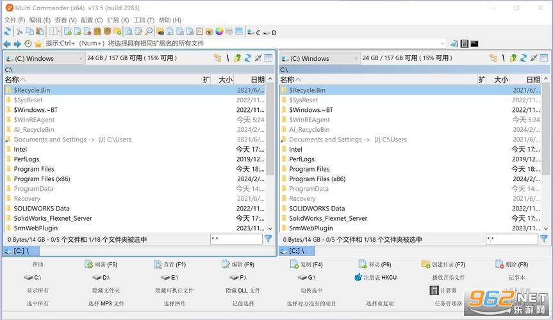The image size is (553, 320).
Task: Click drive C toolbar shortcut
Action: [254, 33]
